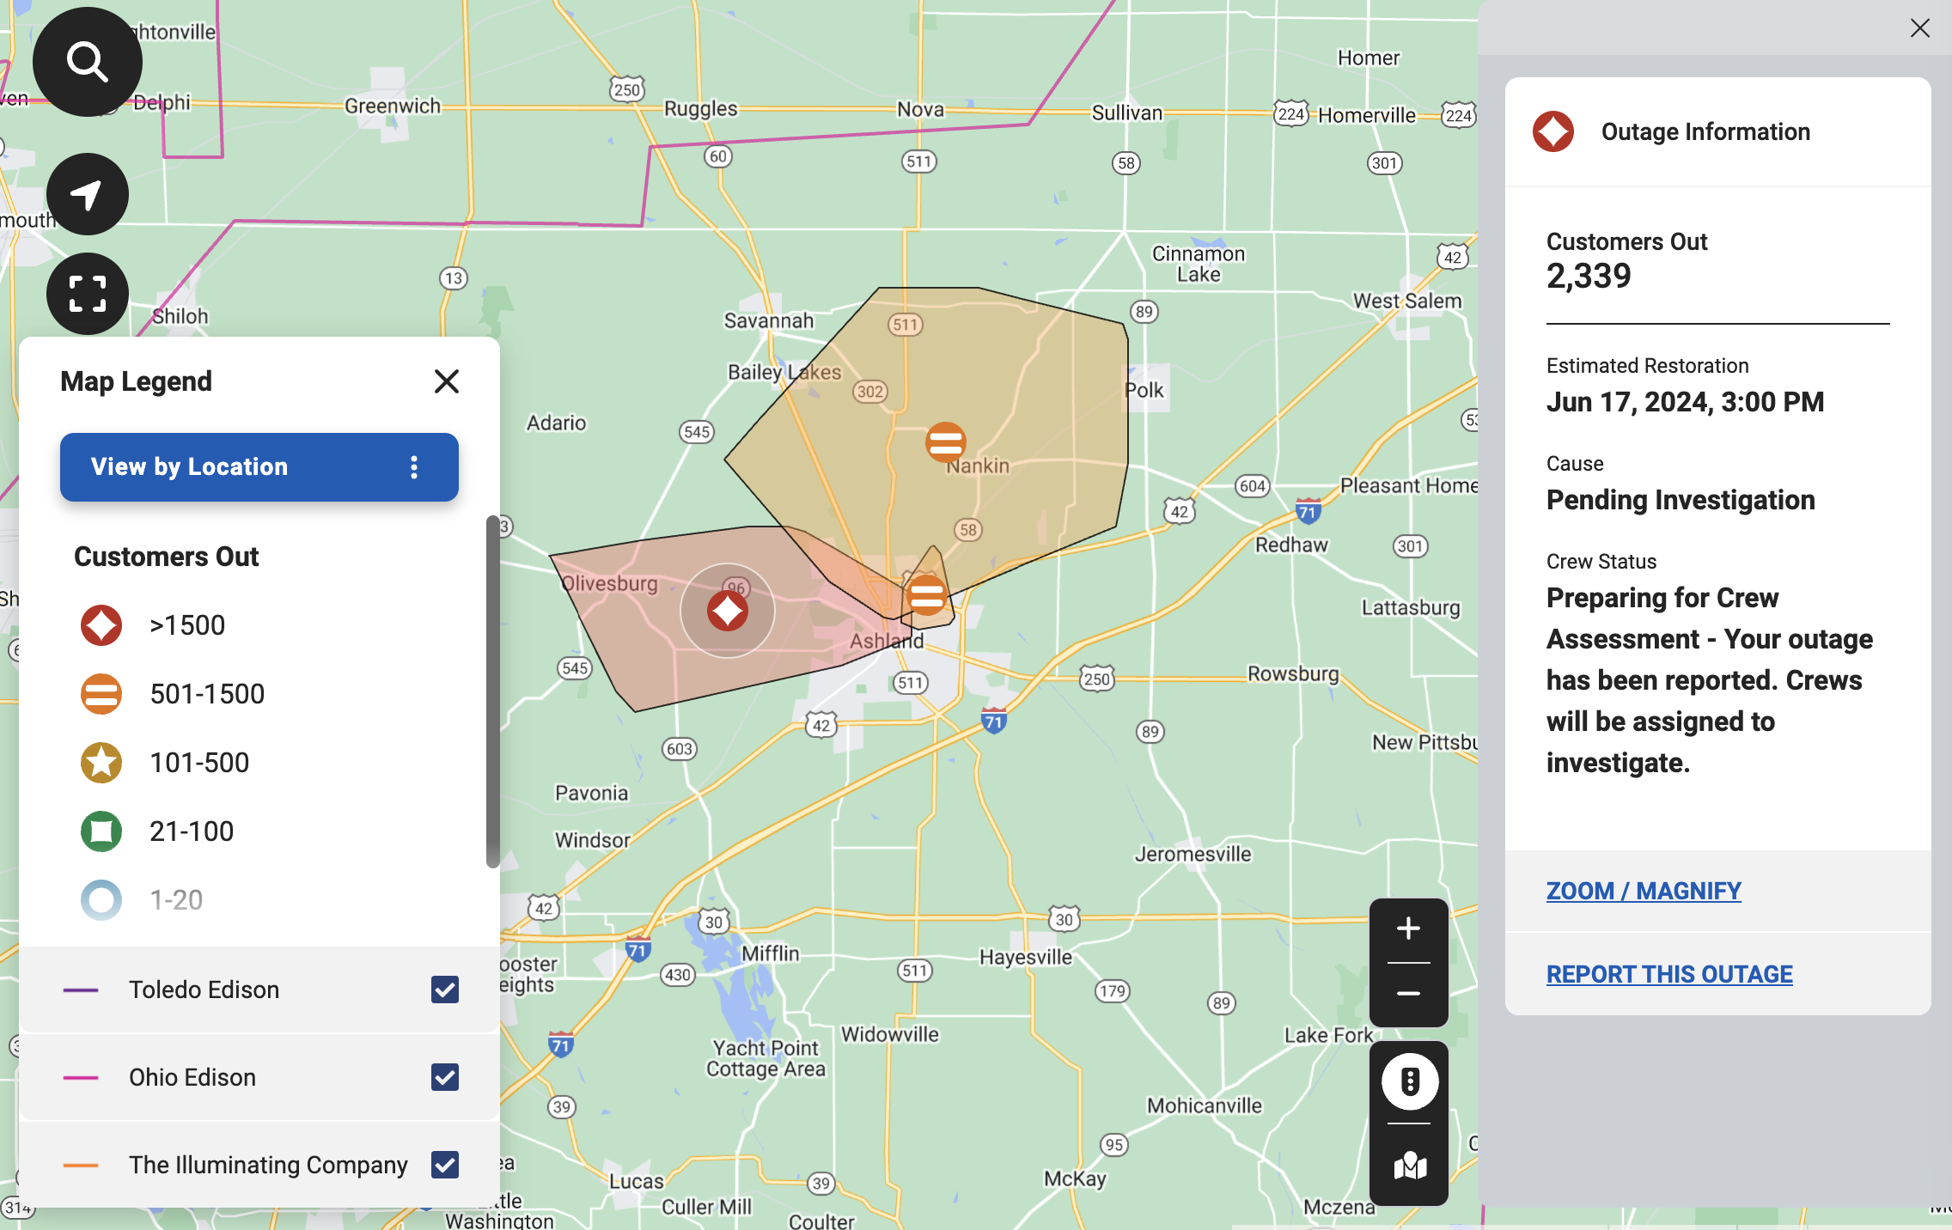Zoom in using the plus button
The image size is (1952, 1230).
tap(1408, 929)
